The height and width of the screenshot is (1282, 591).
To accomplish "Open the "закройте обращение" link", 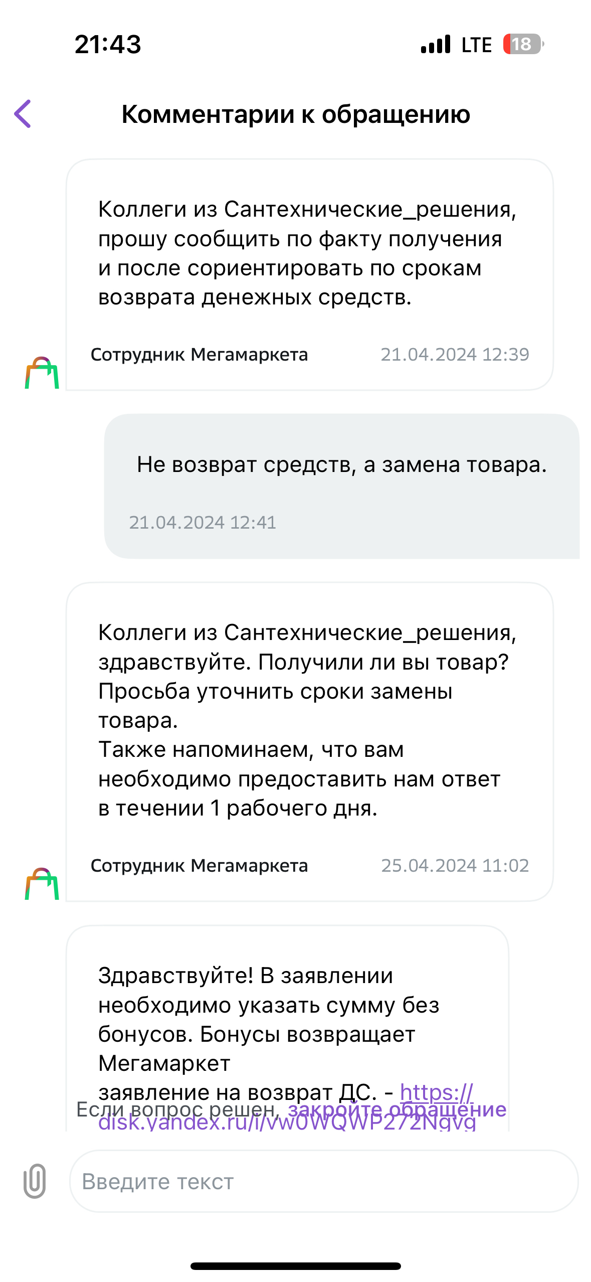I will click(x=397, y=1109).
